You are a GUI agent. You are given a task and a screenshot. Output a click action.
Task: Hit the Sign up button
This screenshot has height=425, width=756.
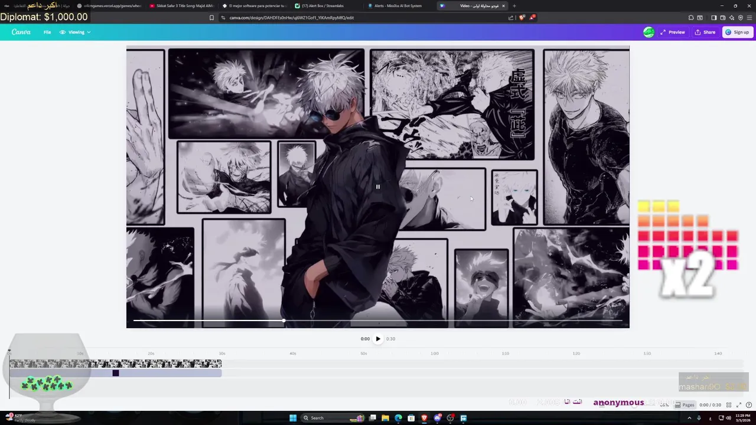pyautogui.click(x=737, y=32)
